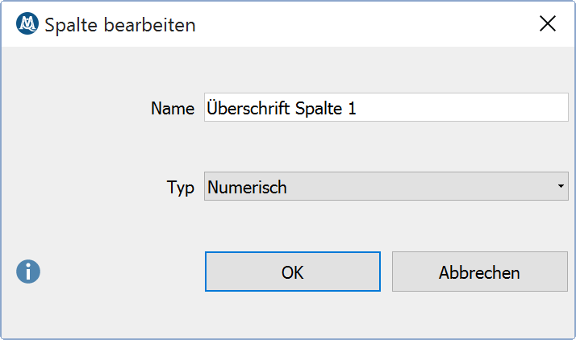Image resolution: width=576 pixels, height=340 pixels.
Task: Open the Typ dropdown showing Numerisch
Action: click(x=386, y=186)
